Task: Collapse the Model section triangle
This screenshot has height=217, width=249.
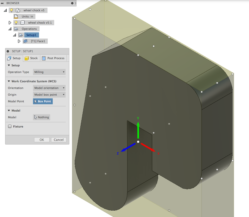Action: (x=9, y=110)
